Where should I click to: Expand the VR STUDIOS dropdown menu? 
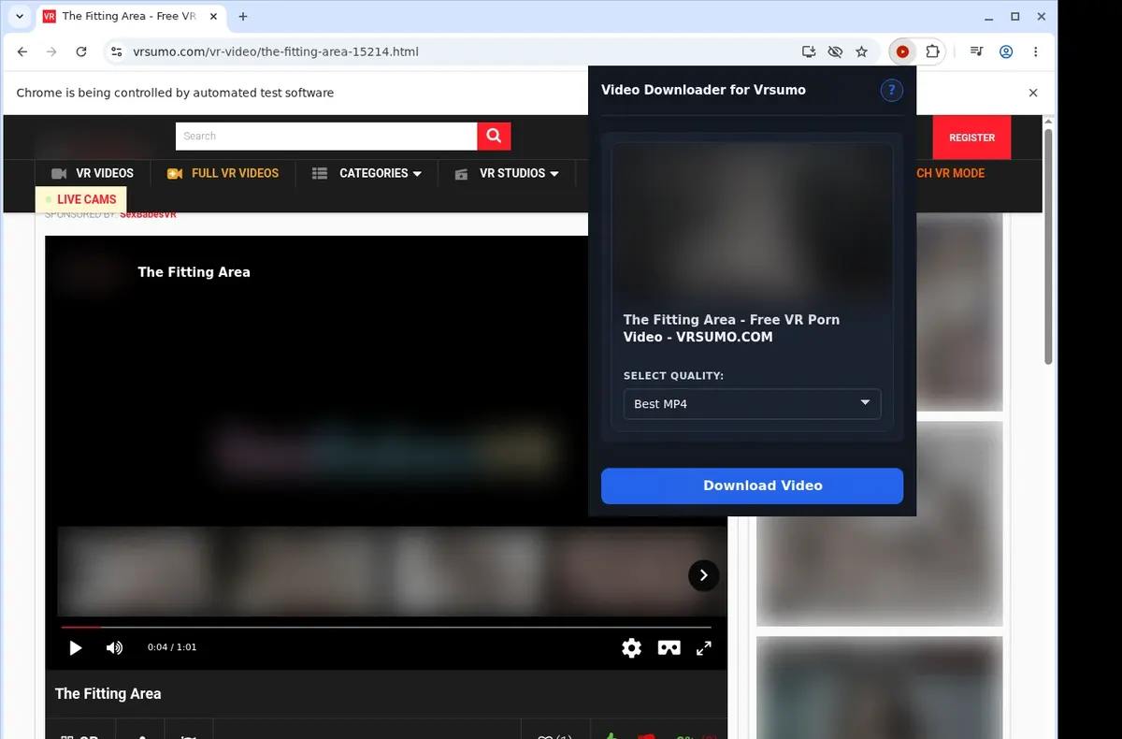click(x=507, y=173)
